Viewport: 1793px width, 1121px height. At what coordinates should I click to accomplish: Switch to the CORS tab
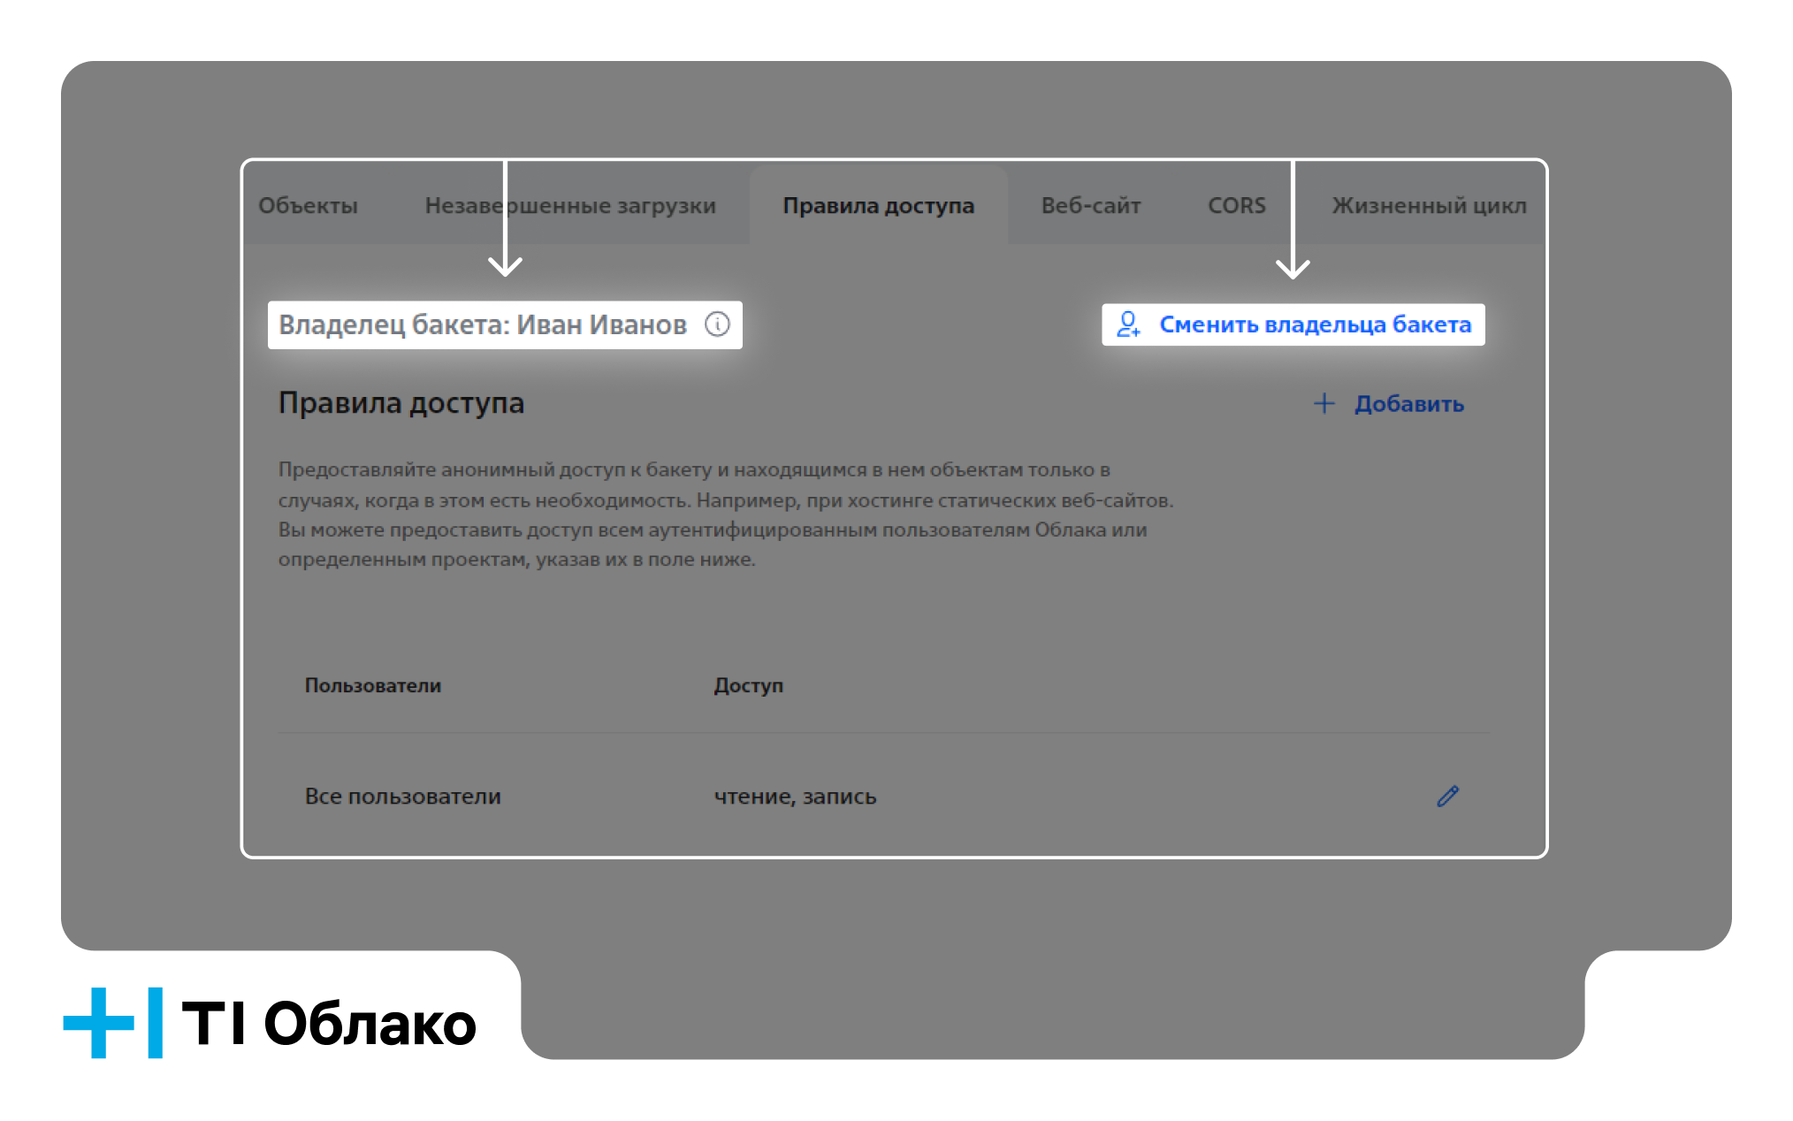tap(1237, 205)
